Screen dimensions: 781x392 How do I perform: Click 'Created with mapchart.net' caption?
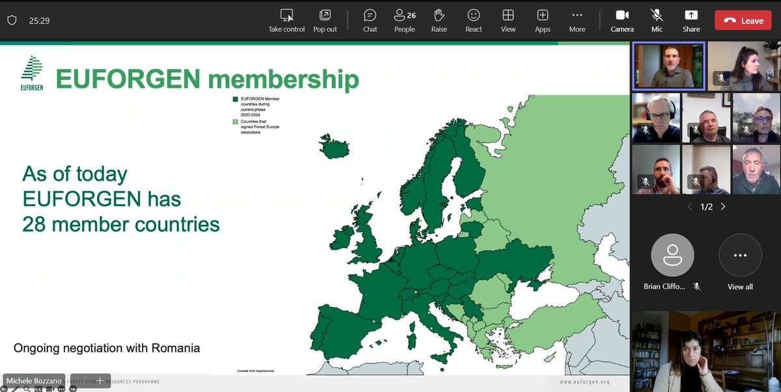click(x=255, y=371)
